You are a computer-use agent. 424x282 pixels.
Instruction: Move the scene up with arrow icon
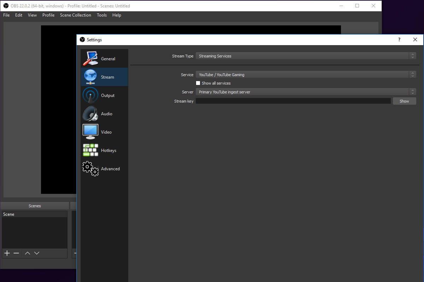[27, 253]
